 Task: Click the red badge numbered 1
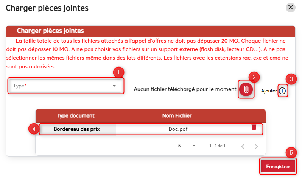tap(119, 72)
